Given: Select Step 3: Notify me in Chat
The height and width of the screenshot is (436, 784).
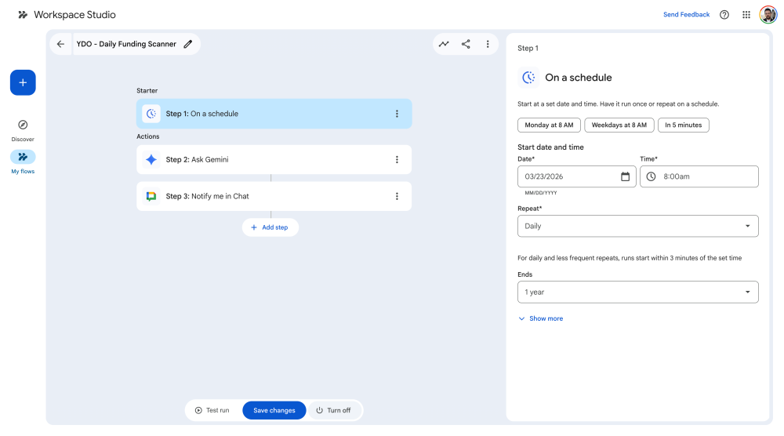Looking at the screenshot, I should coord(274,196).
